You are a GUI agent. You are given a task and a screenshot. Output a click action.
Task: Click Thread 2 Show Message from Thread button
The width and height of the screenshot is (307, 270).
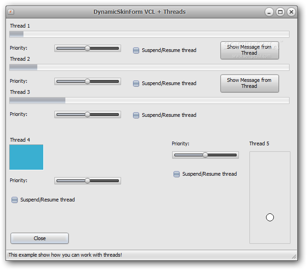(x=249, y=83)
